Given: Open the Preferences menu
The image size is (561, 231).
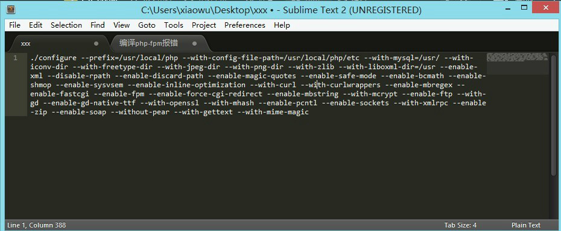Looking at the screenshot, I should (x=245, y=25).
